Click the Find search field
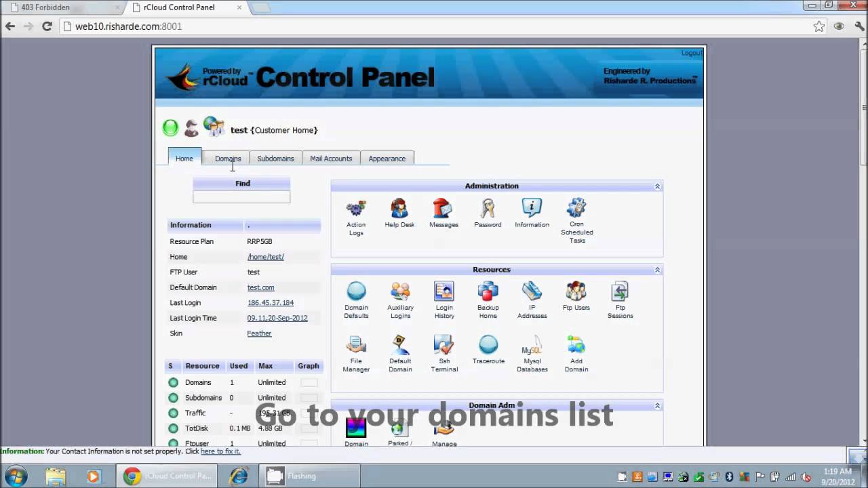The width and height of the screenshot is (868, 488). [241, 197]
